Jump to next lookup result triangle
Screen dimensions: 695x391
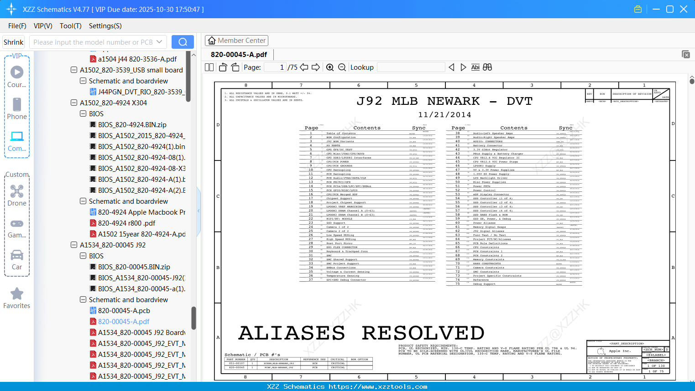(463, 67)
